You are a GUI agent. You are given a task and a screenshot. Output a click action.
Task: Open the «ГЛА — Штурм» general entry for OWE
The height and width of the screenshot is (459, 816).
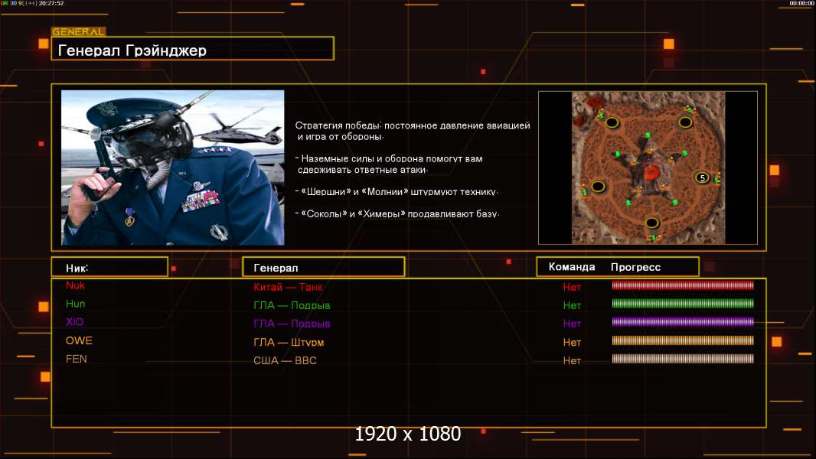coord(289,343)
